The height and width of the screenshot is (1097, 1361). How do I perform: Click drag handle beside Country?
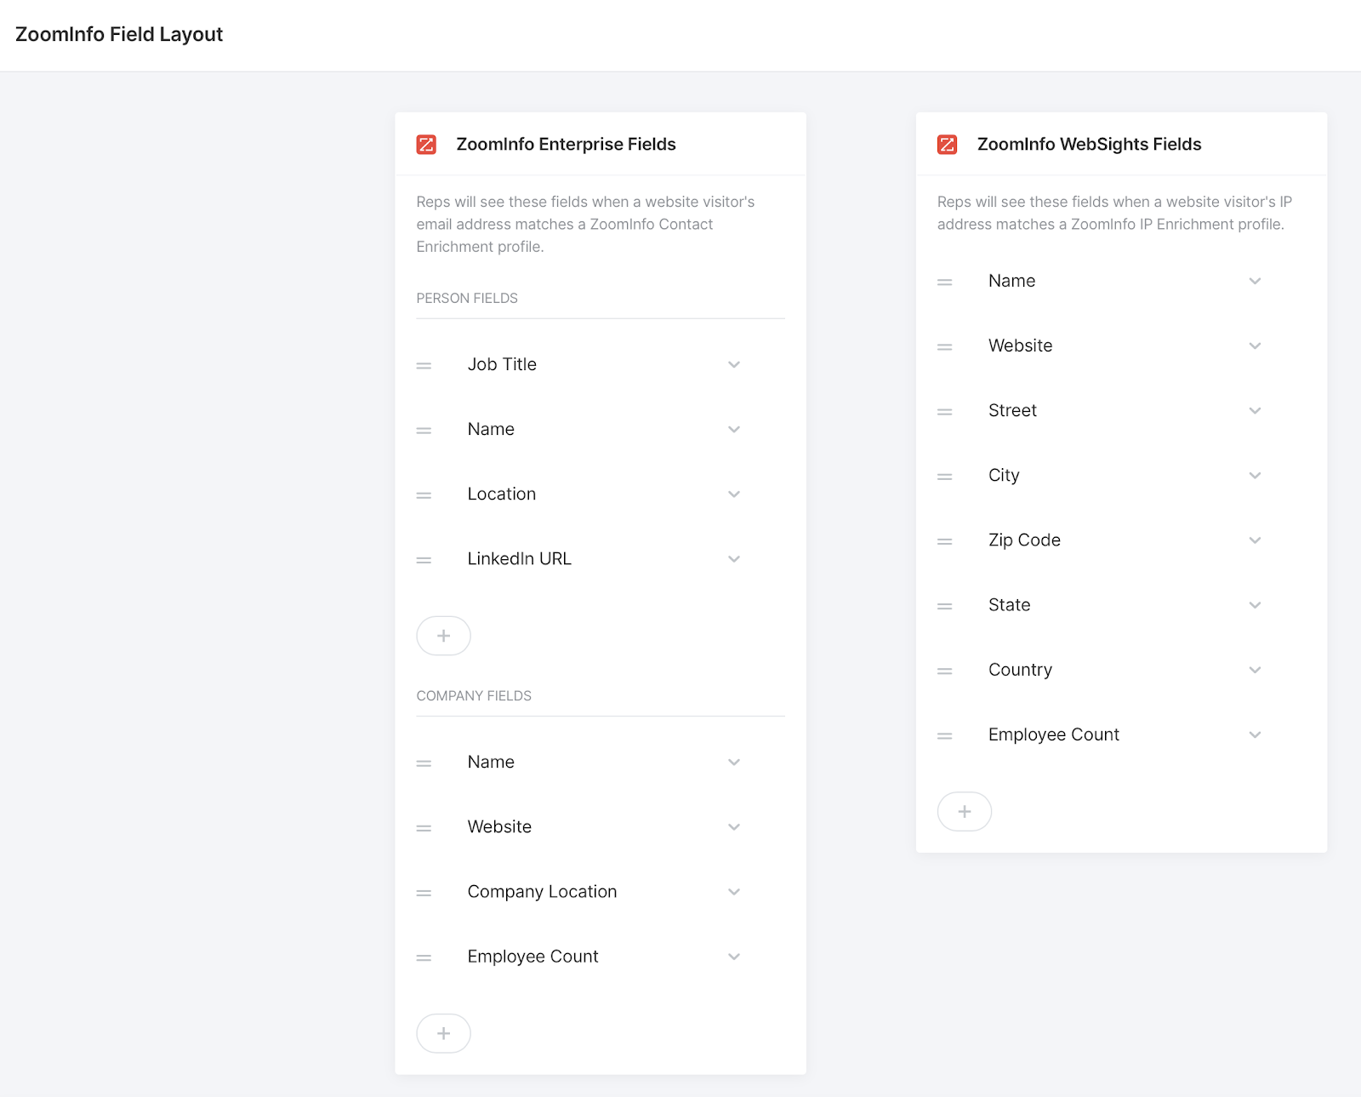tap(944, 671)
